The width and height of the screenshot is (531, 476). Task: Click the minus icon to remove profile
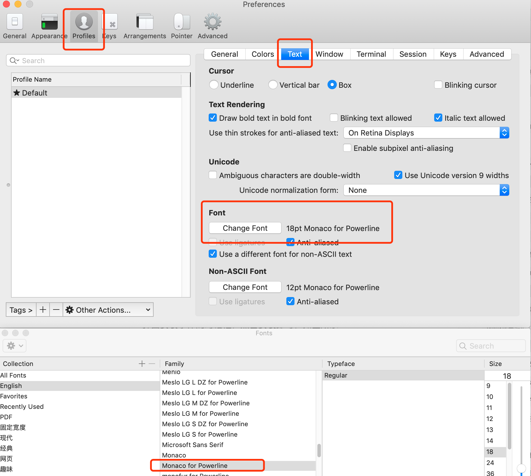56,310
